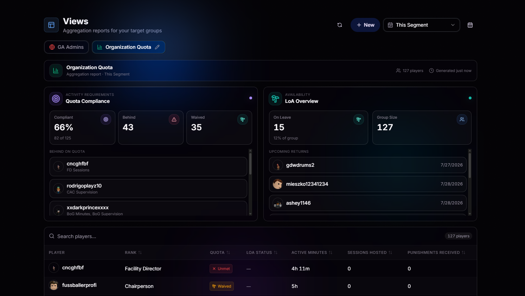Sort table by Punishments Received column
This screenshot has width=525, height=296.
pyautogui.click(x=436, y=252)
